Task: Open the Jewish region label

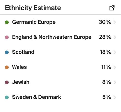Action: (21, 82)
